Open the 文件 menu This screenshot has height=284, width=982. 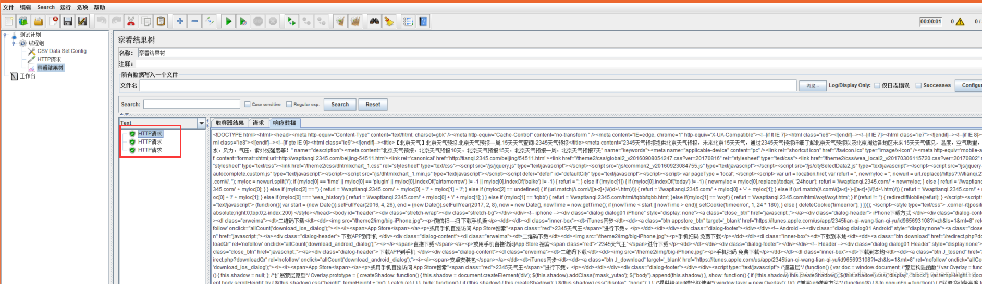point(8,7)
